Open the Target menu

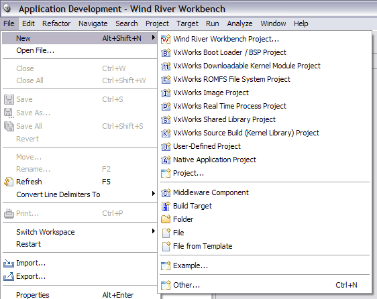[x=187, y=23]
